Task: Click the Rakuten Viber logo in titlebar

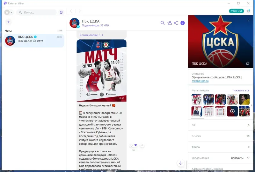Action: [x=5, y=3]
